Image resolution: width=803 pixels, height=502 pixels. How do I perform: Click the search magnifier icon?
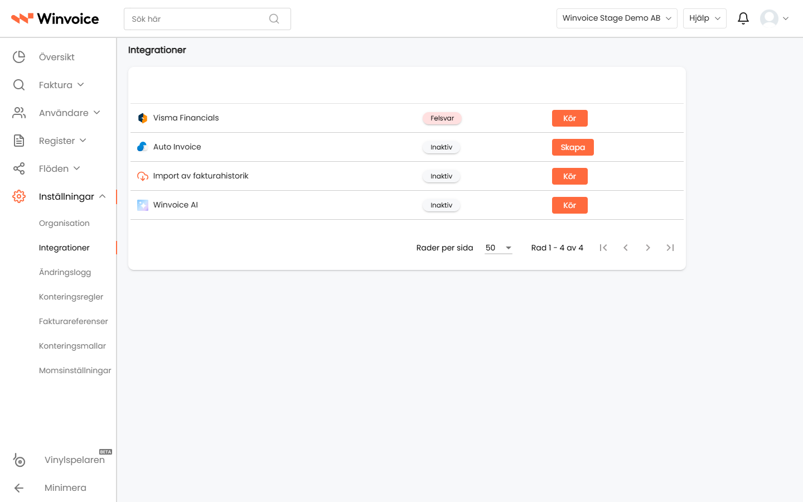click(274, 19)
